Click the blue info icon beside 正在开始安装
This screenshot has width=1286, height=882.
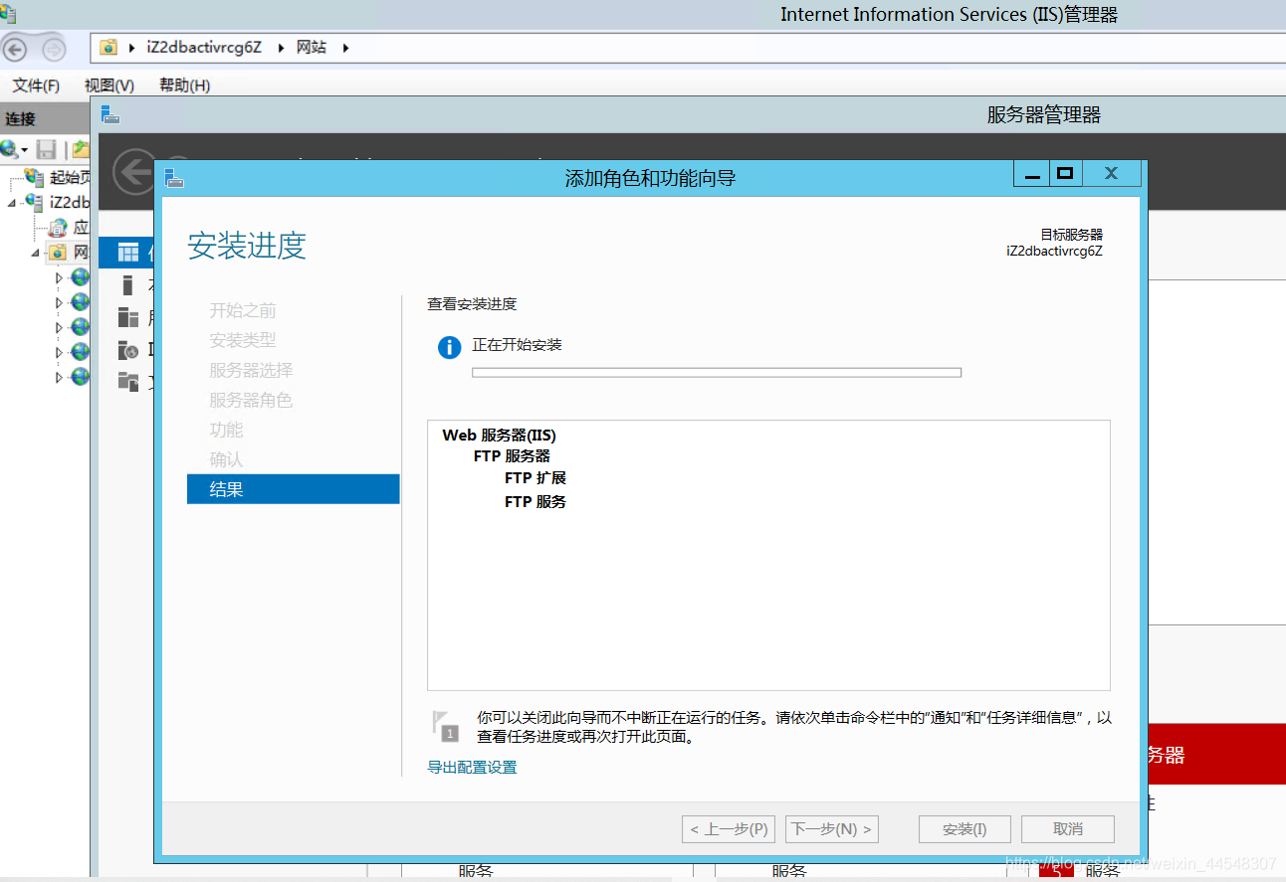point(450,347)
